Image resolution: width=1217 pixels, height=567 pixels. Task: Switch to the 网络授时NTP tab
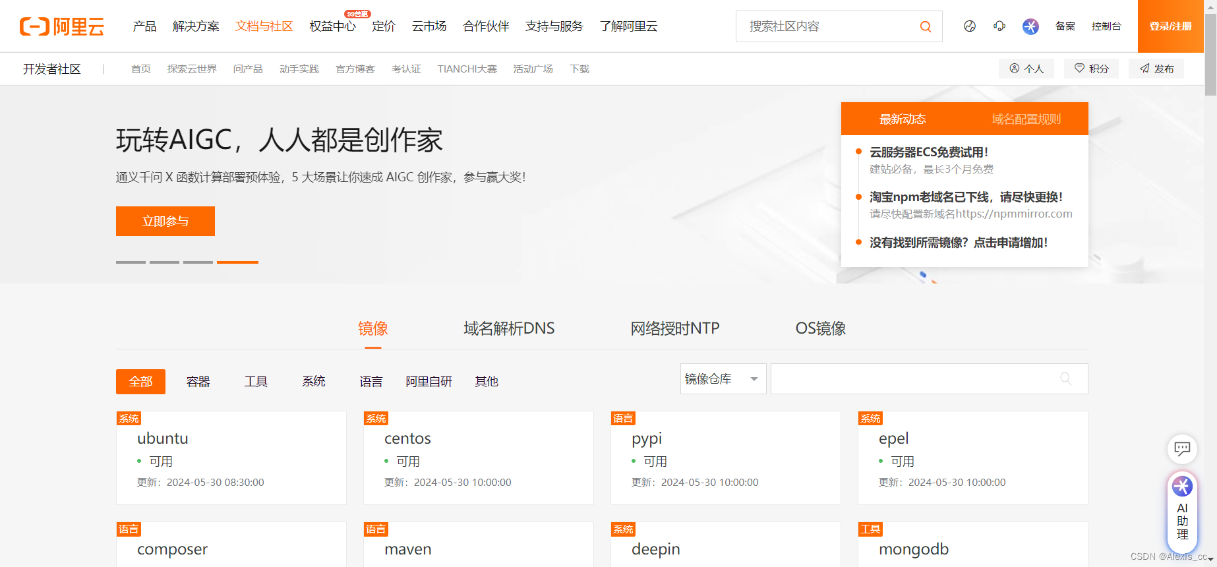(675, 328)
